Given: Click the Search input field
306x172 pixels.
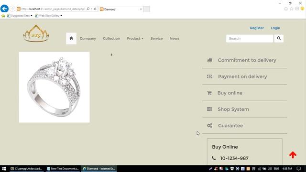Looking at the screenshot, I should click(x=250, y=38).
